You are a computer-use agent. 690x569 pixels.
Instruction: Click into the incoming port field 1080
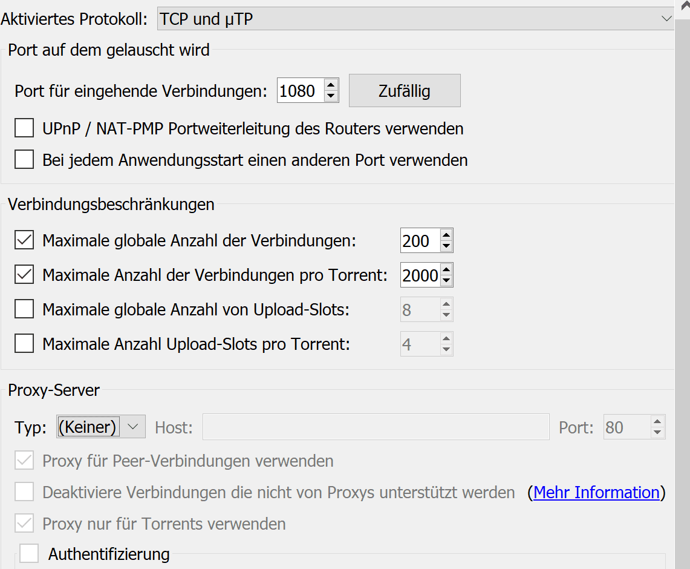(x=301, y=91)
